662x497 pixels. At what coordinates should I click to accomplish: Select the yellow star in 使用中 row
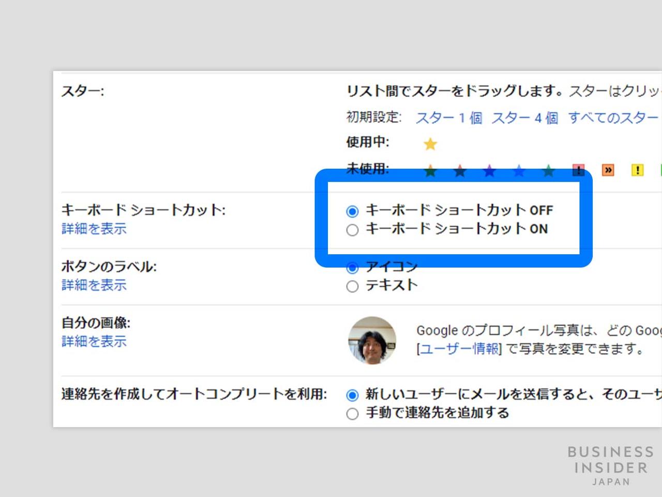(x=430, y=144)
